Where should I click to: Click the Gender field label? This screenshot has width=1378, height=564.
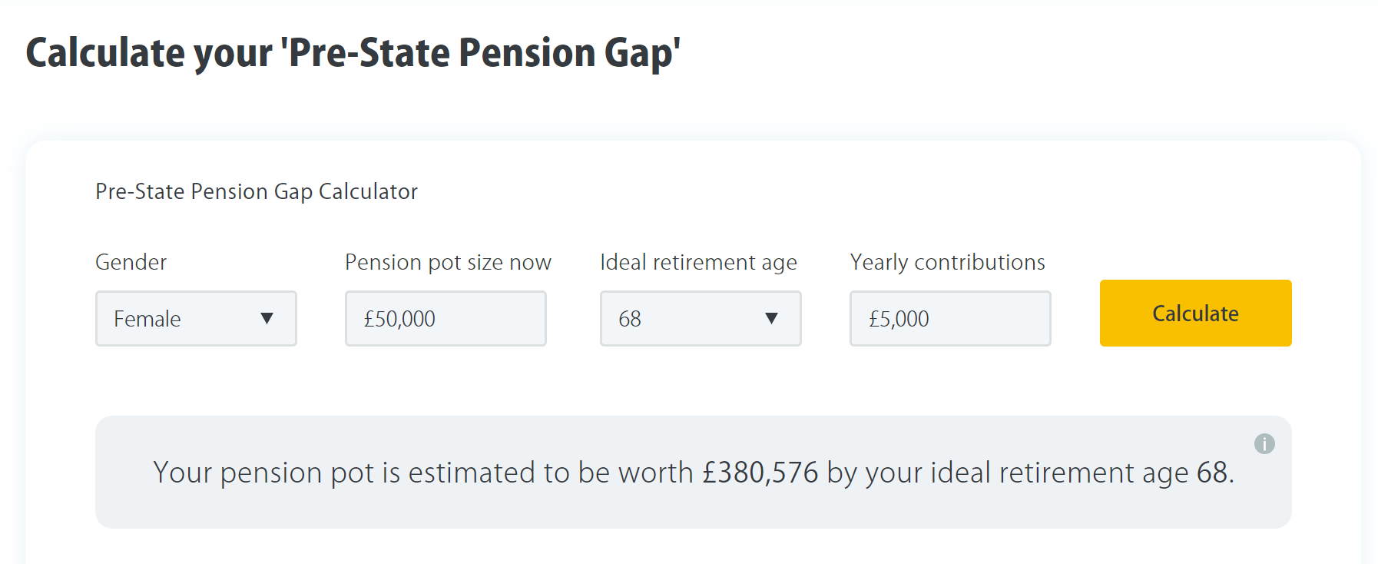click(131, 262)
